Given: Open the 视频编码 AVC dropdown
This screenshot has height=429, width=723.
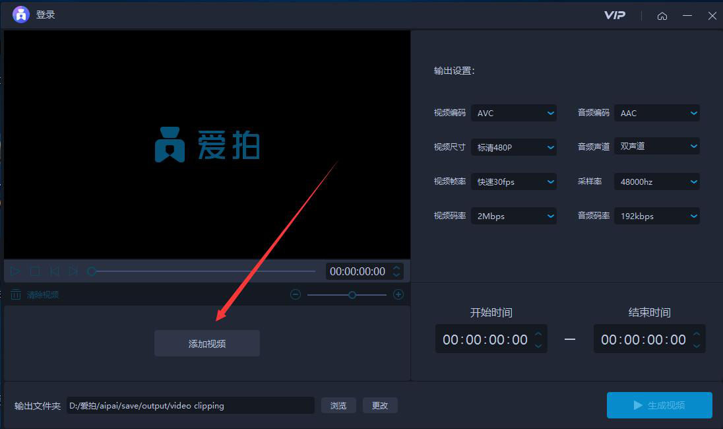Looking at the screenshot, I should (514, 113).
